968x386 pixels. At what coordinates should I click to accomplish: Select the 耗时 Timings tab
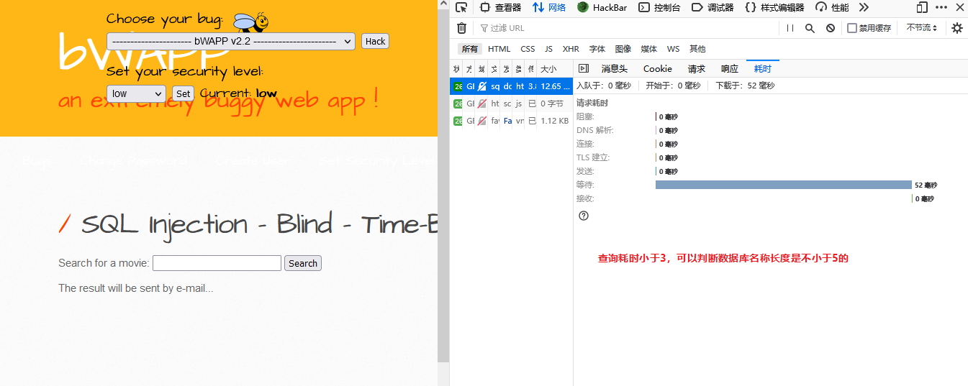pyautogui.click(x=763, y=69)
